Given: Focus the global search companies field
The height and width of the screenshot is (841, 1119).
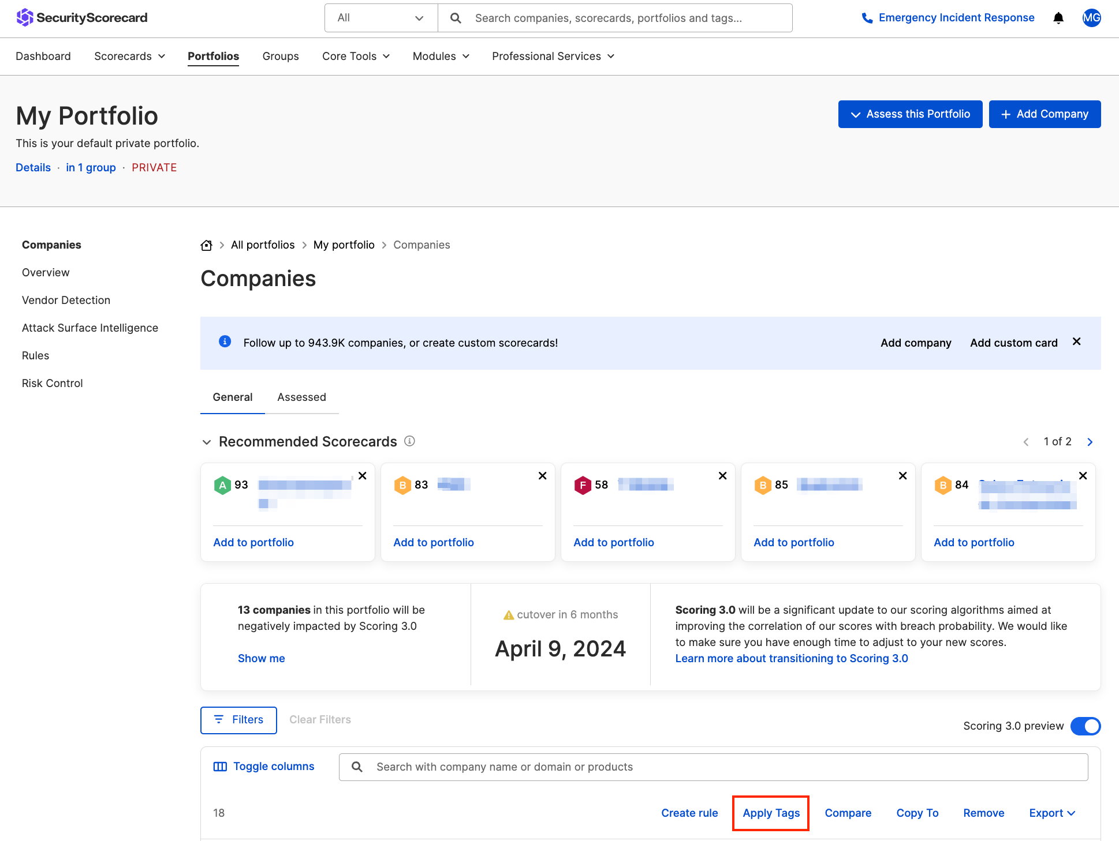Looking at the screenshot, I should point(615,18).
